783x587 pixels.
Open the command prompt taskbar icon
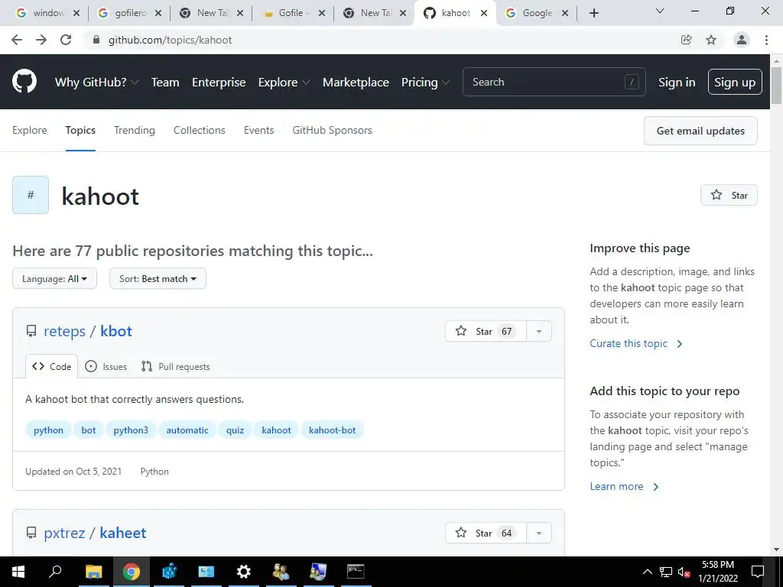[356, 572]
